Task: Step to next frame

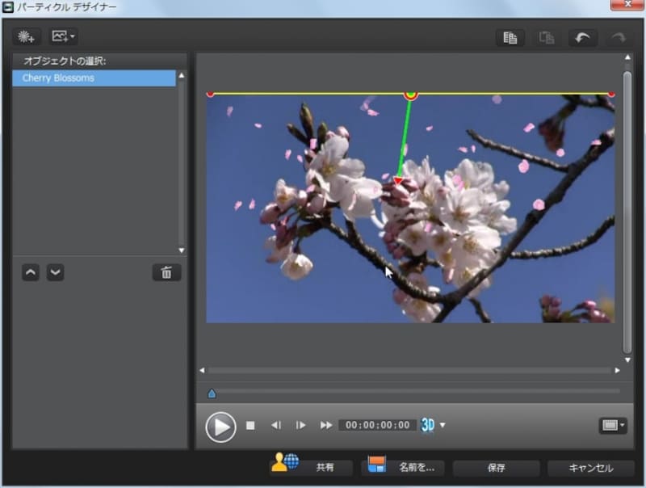Action: click(x=300, y=425)
